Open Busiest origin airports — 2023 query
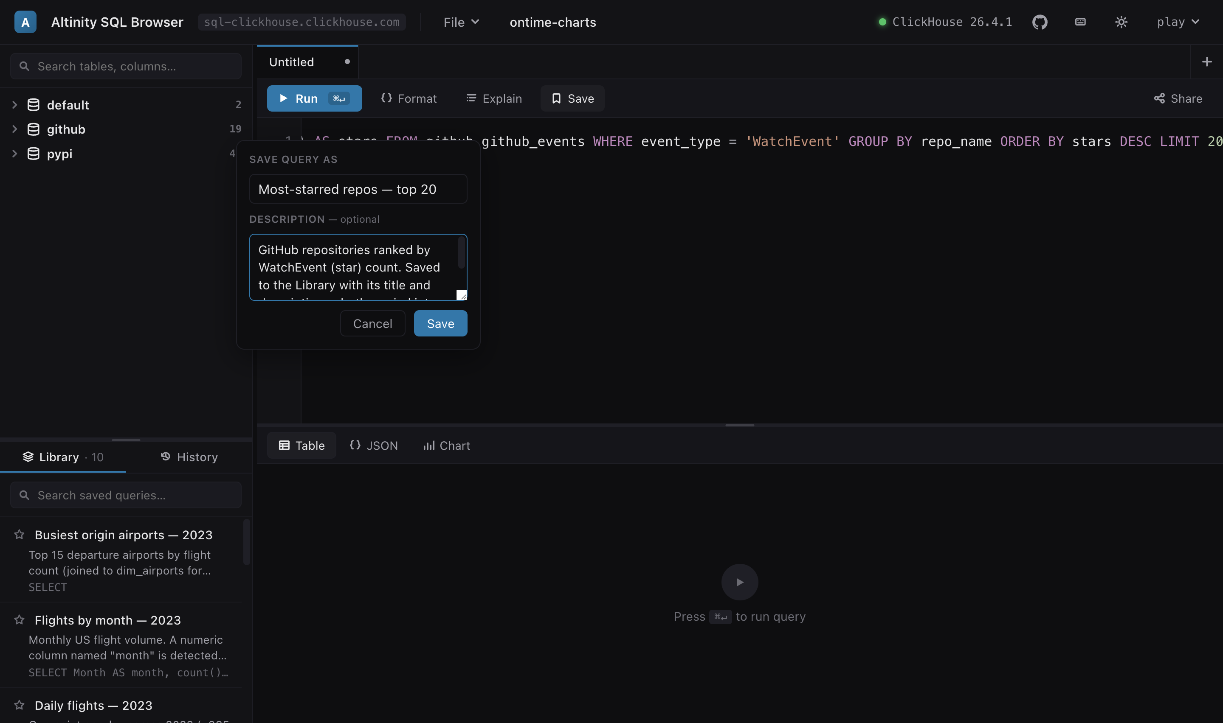Screen dimensions: 1223x723 pos(123,535)
